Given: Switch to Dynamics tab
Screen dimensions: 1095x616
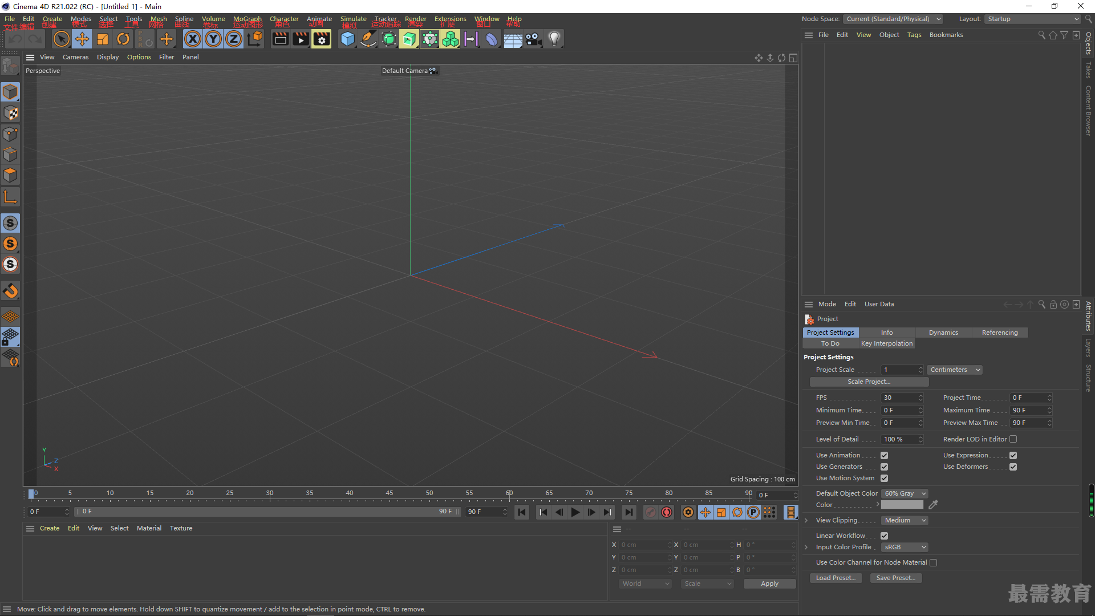Looking at the screenshot, I should click(x=943, y=333).
